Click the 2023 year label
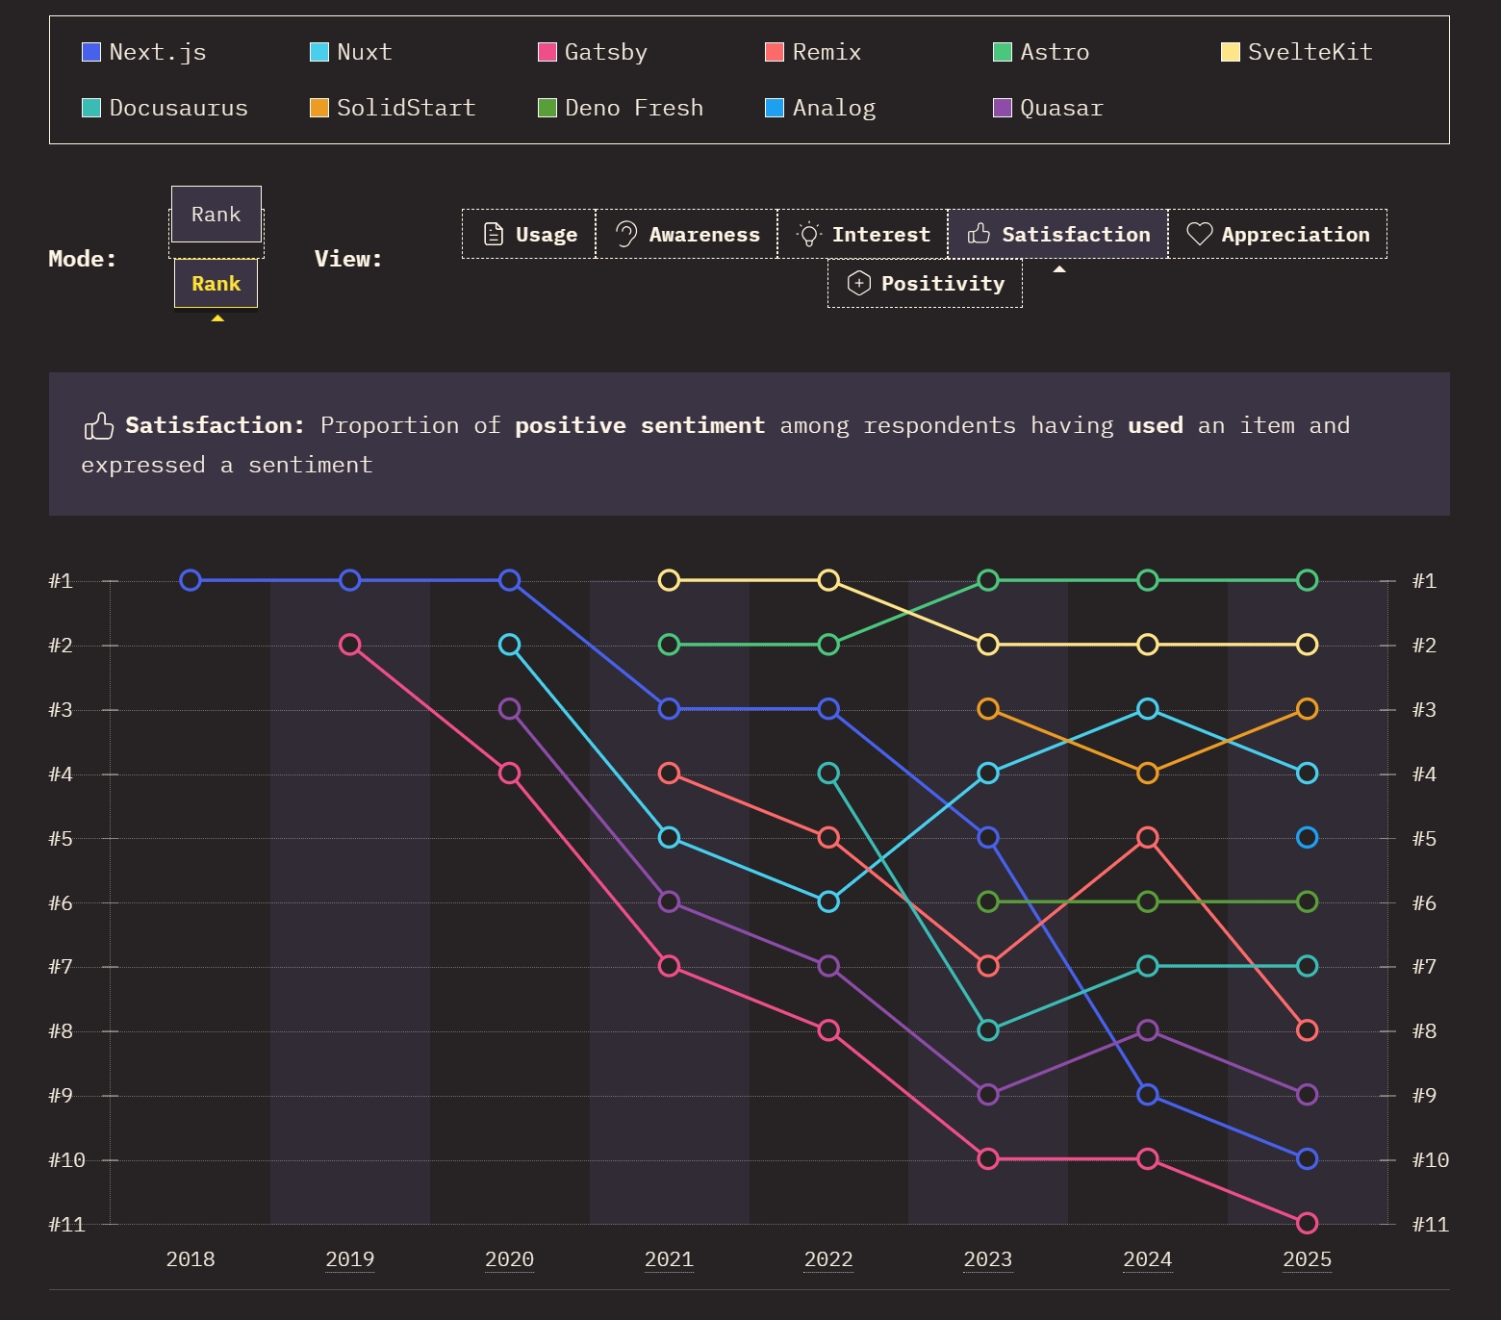This screenshot has height=1320, width=1501. (987, 1259)
